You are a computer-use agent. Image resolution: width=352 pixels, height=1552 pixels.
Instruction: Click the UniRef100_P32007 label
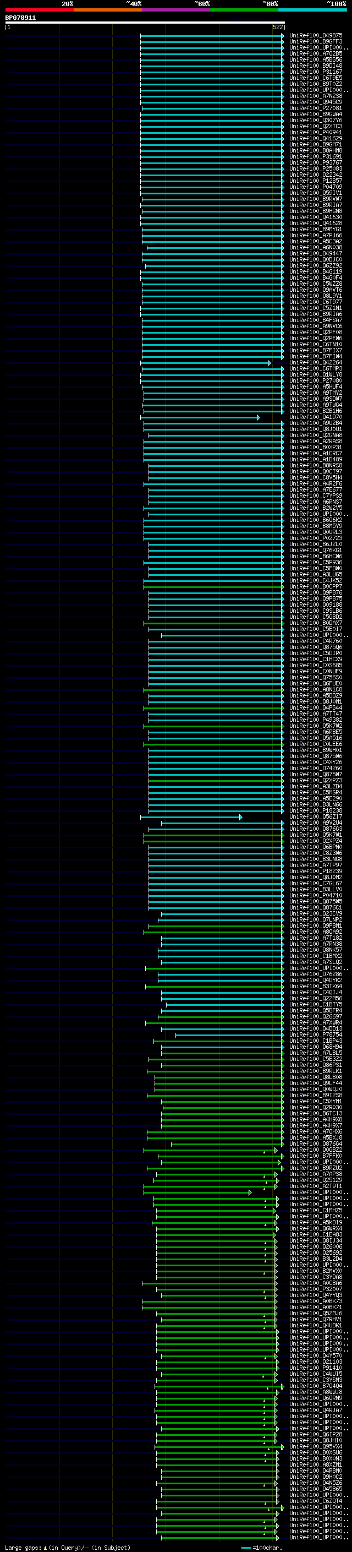(316, 1289)
